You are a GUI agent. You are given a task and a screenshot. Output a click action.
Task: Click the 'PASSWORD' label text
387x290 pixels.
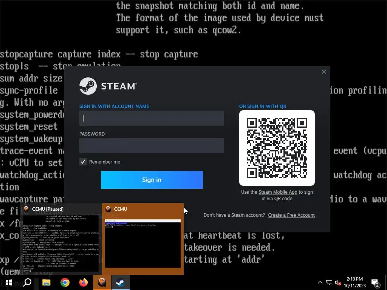coord(92,134)
